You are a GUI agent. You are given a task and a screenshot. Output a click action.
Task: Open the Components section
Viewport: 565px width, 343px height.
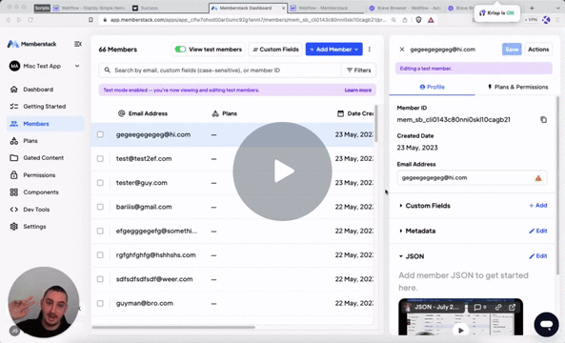(x=41, y=192)
